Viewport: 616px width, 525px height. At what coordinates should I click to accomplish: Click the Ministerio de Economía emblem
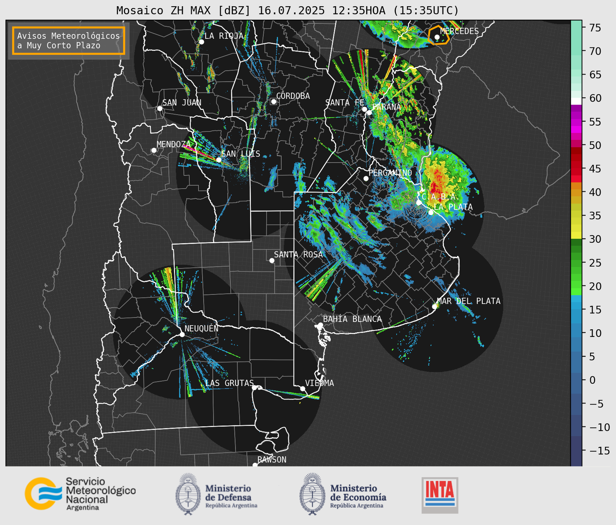coord(312,494)
